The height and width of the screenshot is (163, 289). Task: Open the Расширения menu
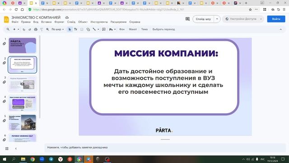(x=118, y=22)
